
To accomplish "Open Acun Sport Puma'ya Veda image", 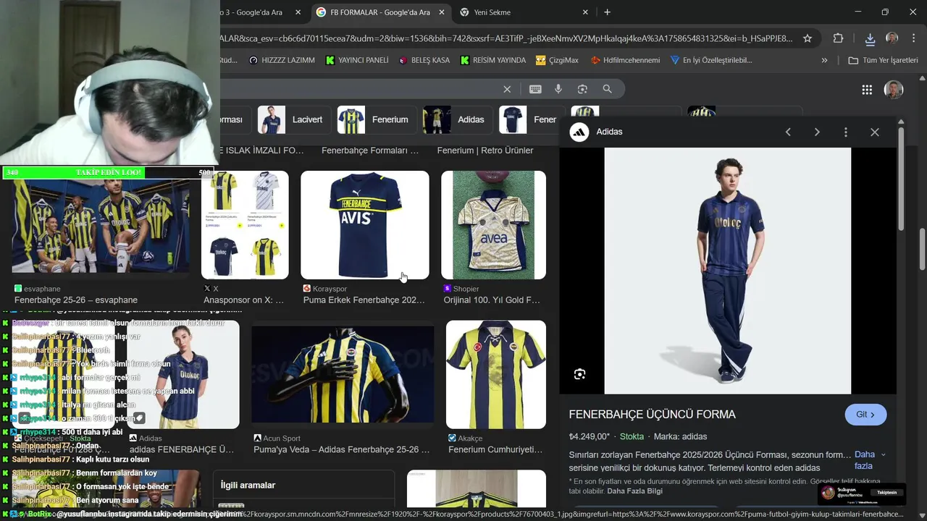I will click(x=343, y=375).
